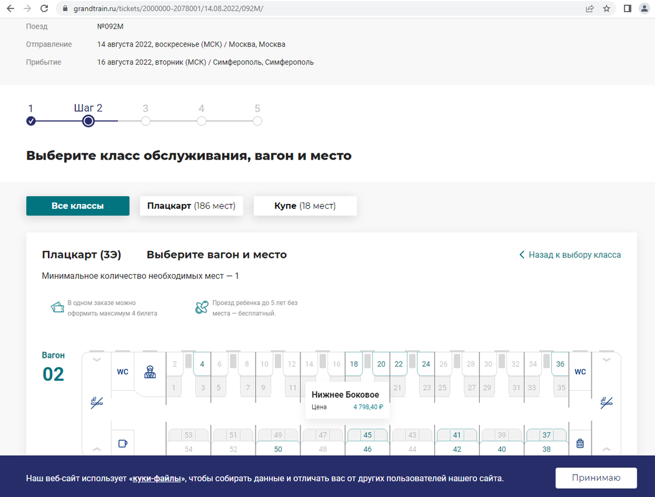Click bottom-right up chevron in wagon

[606, 449]
